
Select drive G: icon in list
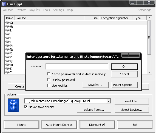(7, 23)
